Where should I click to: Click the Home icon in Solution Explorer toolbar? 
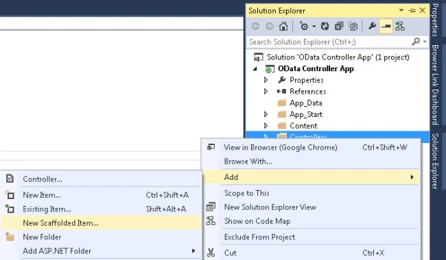click(283, 27)
